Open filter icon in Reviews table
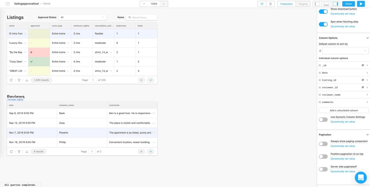The image size is (370, 187). click(x=19, y=152)
